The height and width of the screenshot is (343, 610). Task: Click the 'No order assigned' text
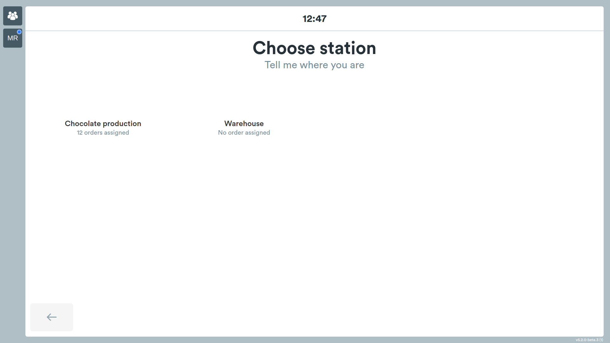click(244, 132)
